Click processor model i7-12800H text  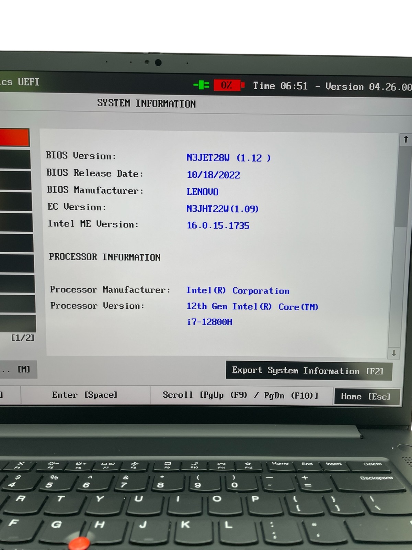pos(209,322)
